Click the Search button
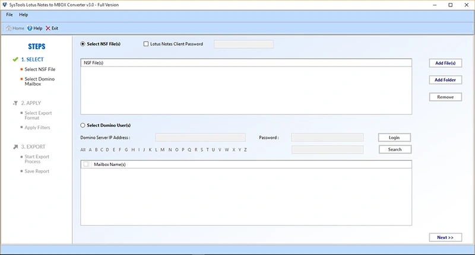Viewport: 475px width, 255px height. coord(395,149)
